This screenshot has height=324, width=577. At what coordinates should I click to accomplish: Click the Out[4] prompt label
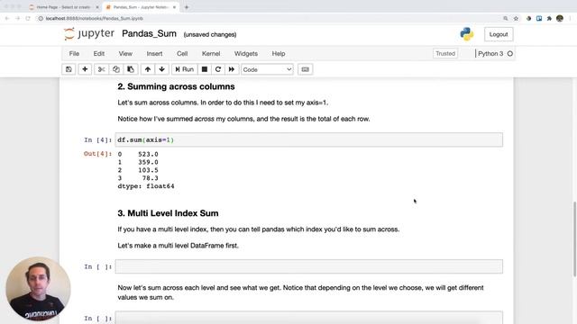[x=97, y=154]
